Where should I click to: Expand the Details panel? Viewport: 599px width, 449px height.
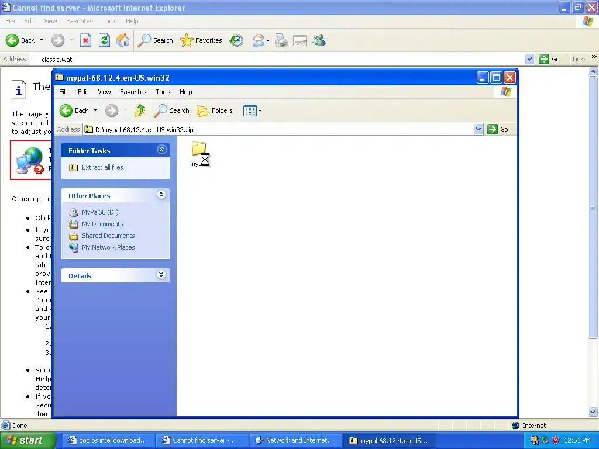pyautogui.click(x=161, y=275)
